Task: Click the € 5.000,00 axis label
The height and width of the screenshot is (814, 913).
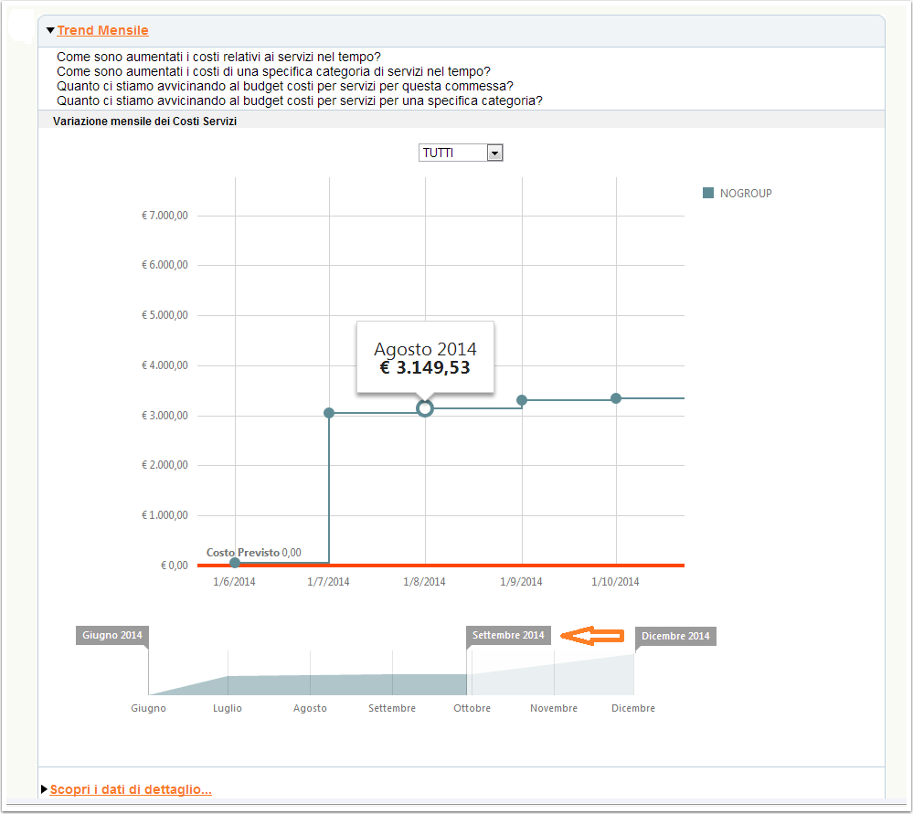Action: click(x=165, y=315)
